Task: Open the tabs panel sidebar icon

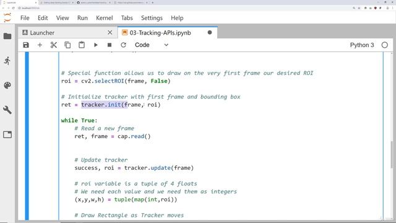Action: (7, 134)
